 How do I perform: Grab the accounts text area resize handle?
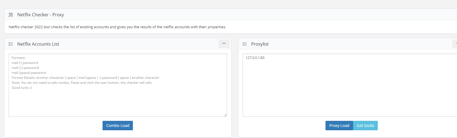pos(225,115)
